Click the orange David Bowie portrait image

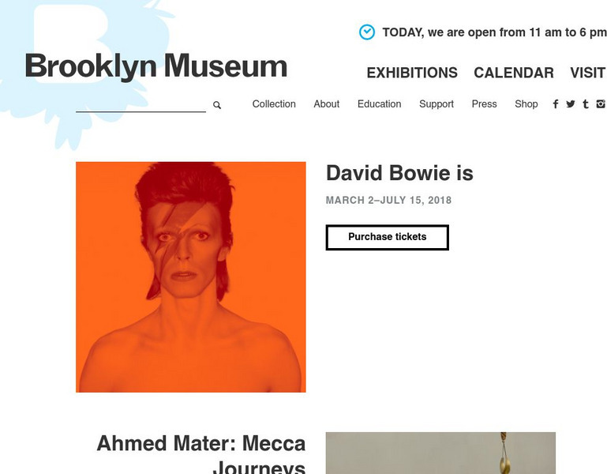click(190, 276)
